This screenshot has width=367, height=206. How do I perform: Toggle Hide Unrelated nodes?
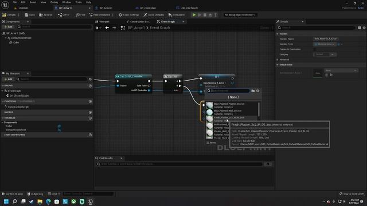coord(99,15)
